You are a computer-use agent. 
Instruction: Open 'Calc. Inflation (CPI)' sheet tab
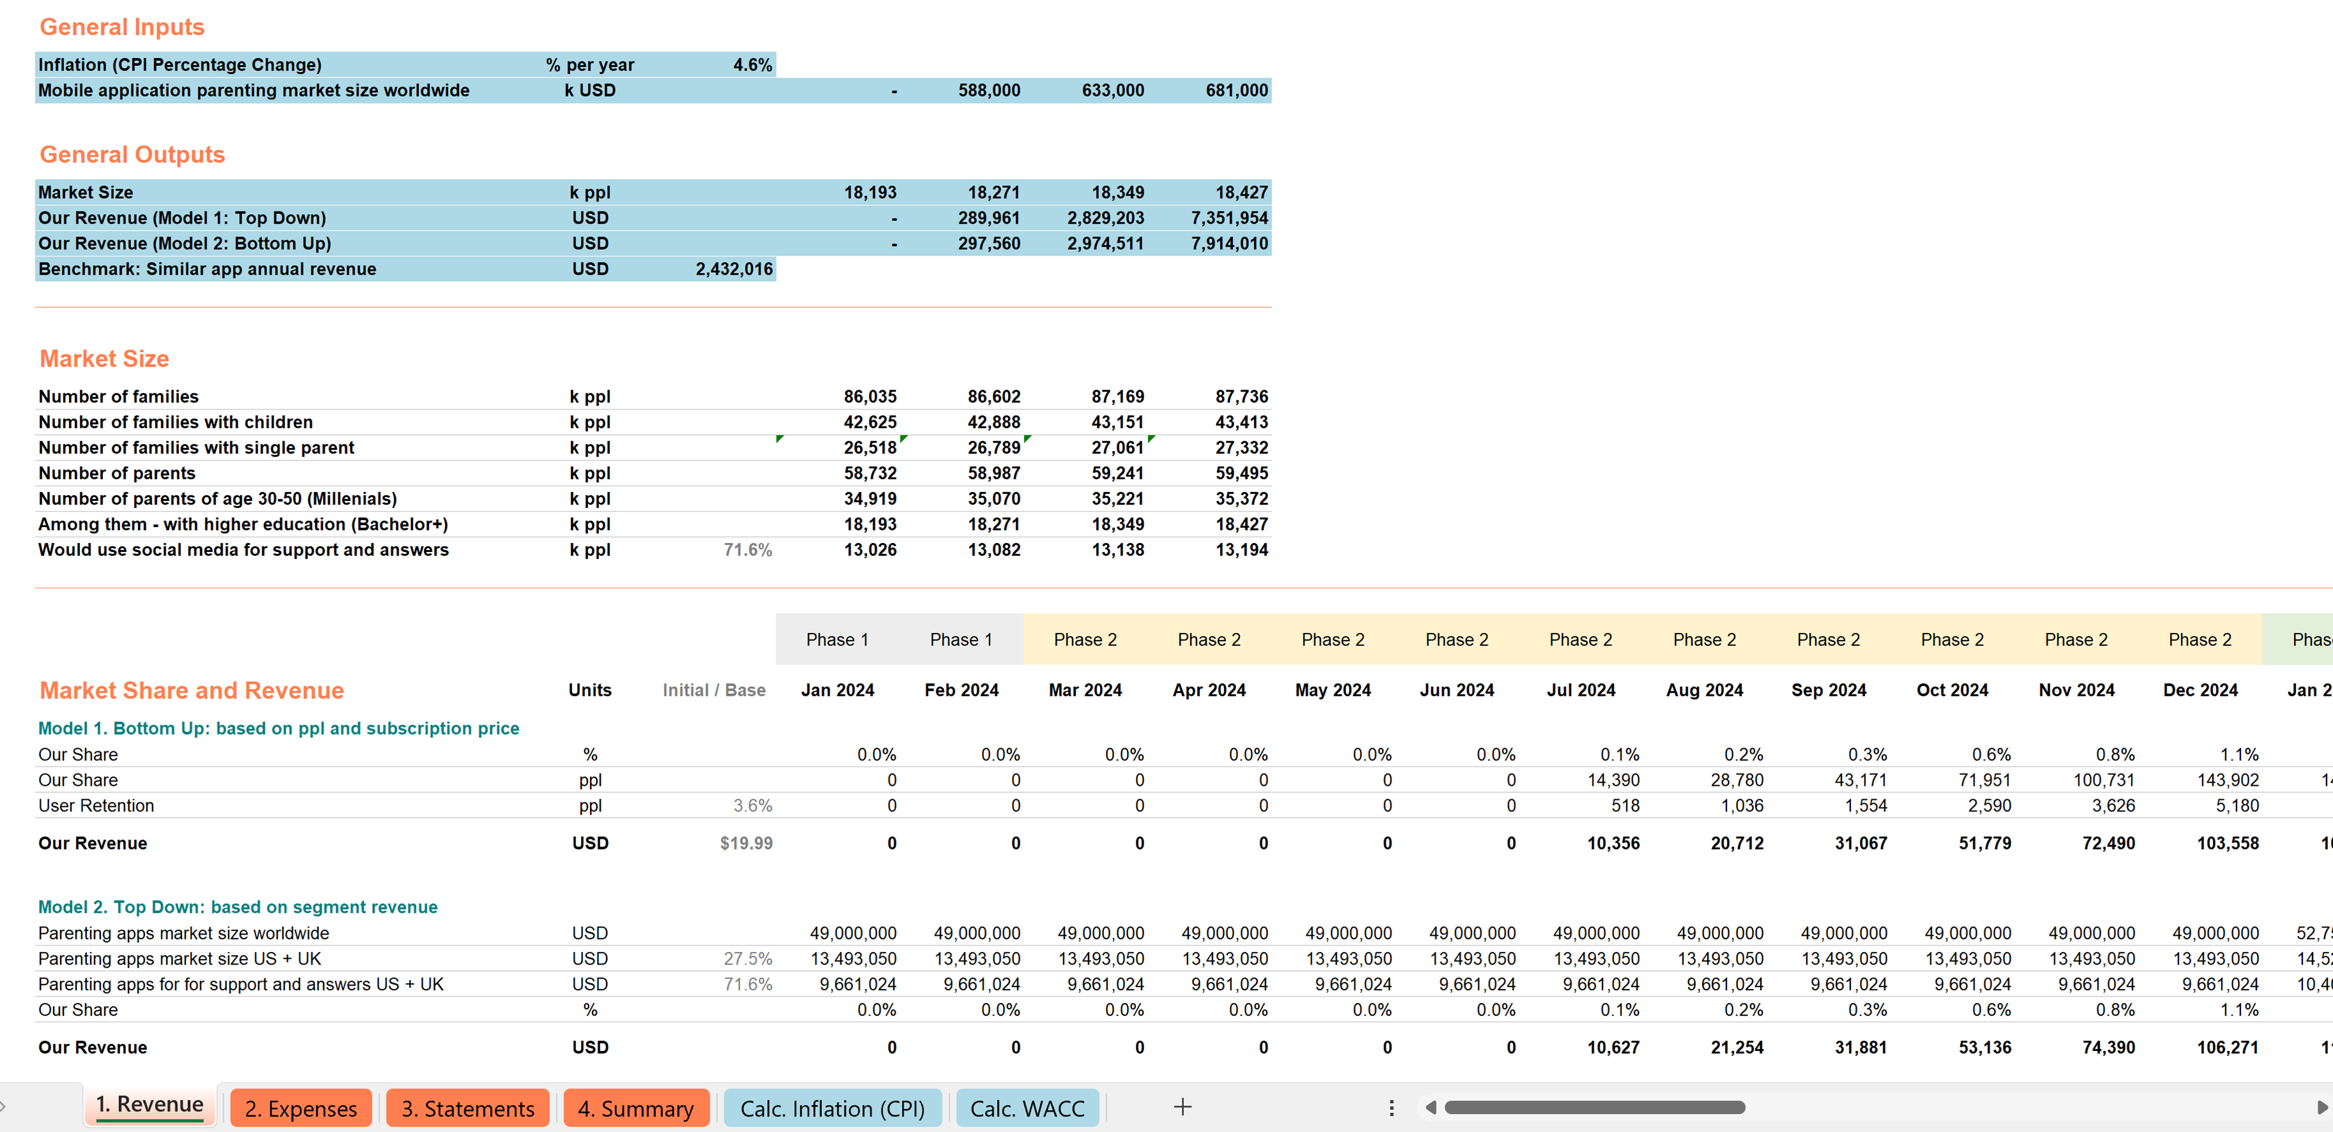click(832, 1108)
